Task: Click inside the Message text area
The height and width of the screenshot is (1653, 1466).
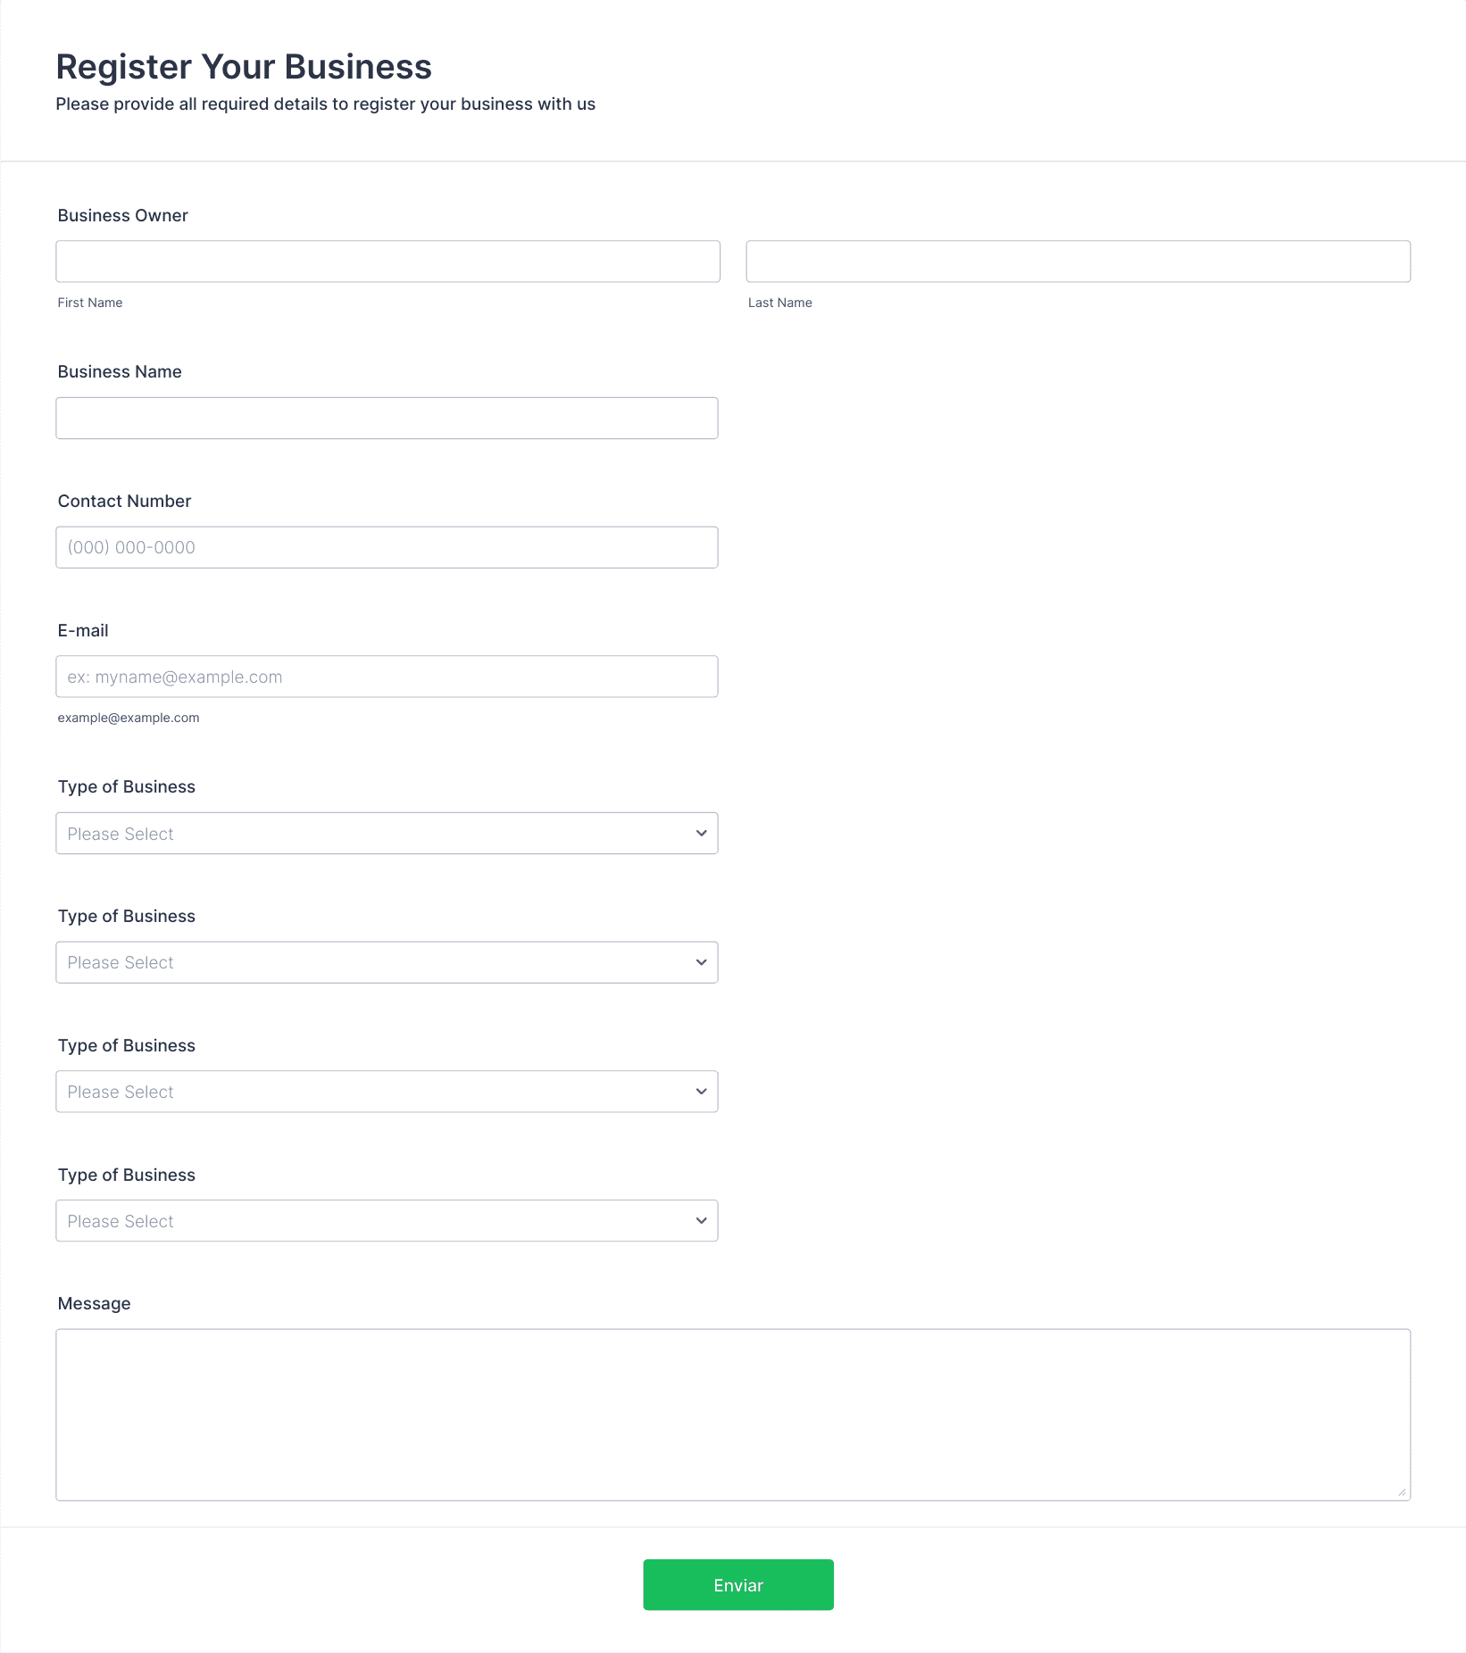Action: point(733,1415)
